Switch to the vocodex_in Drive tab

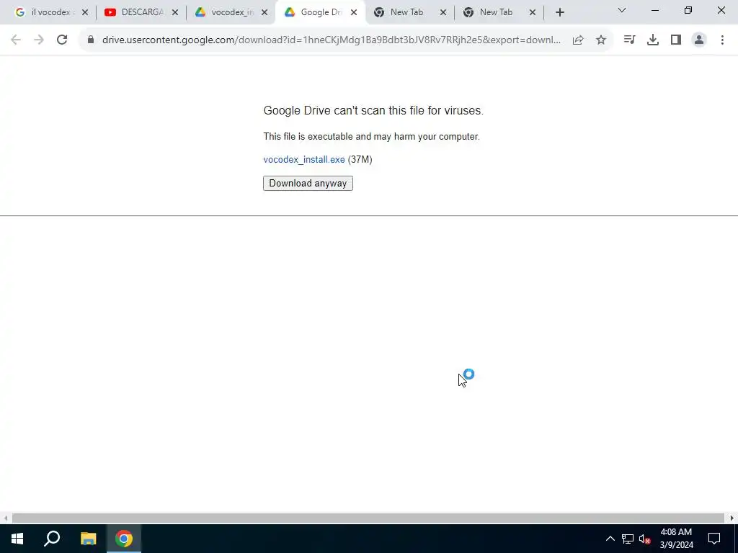[226, 12]
